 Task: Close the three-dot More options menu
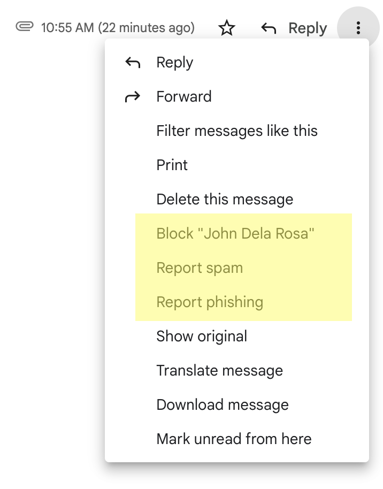pos(358,28)
